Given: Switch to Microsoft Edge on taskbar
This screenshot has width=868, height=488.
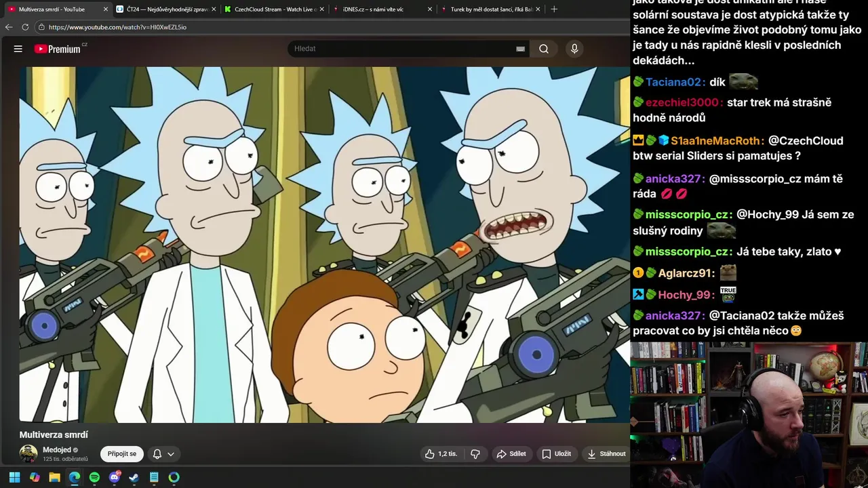Looking at the screenshot, I should pos(75,477).
